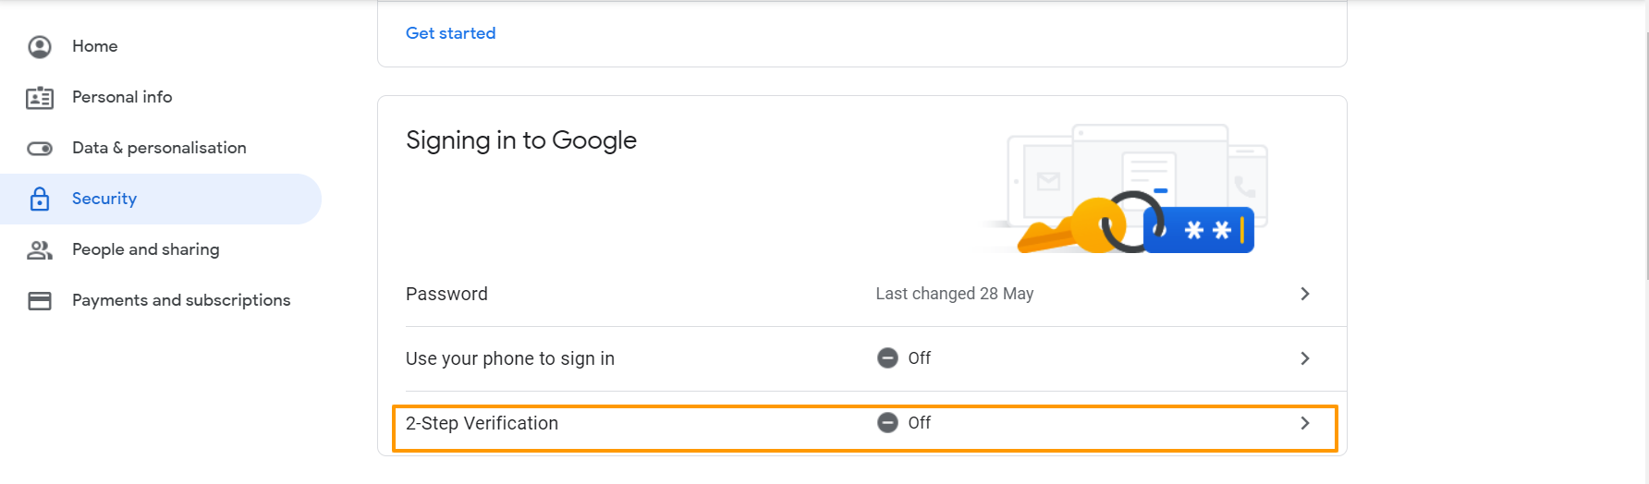Open the 2-Step Verification chevron arrow
This screenshot has height=484, width=1649.
point(1305,423)
